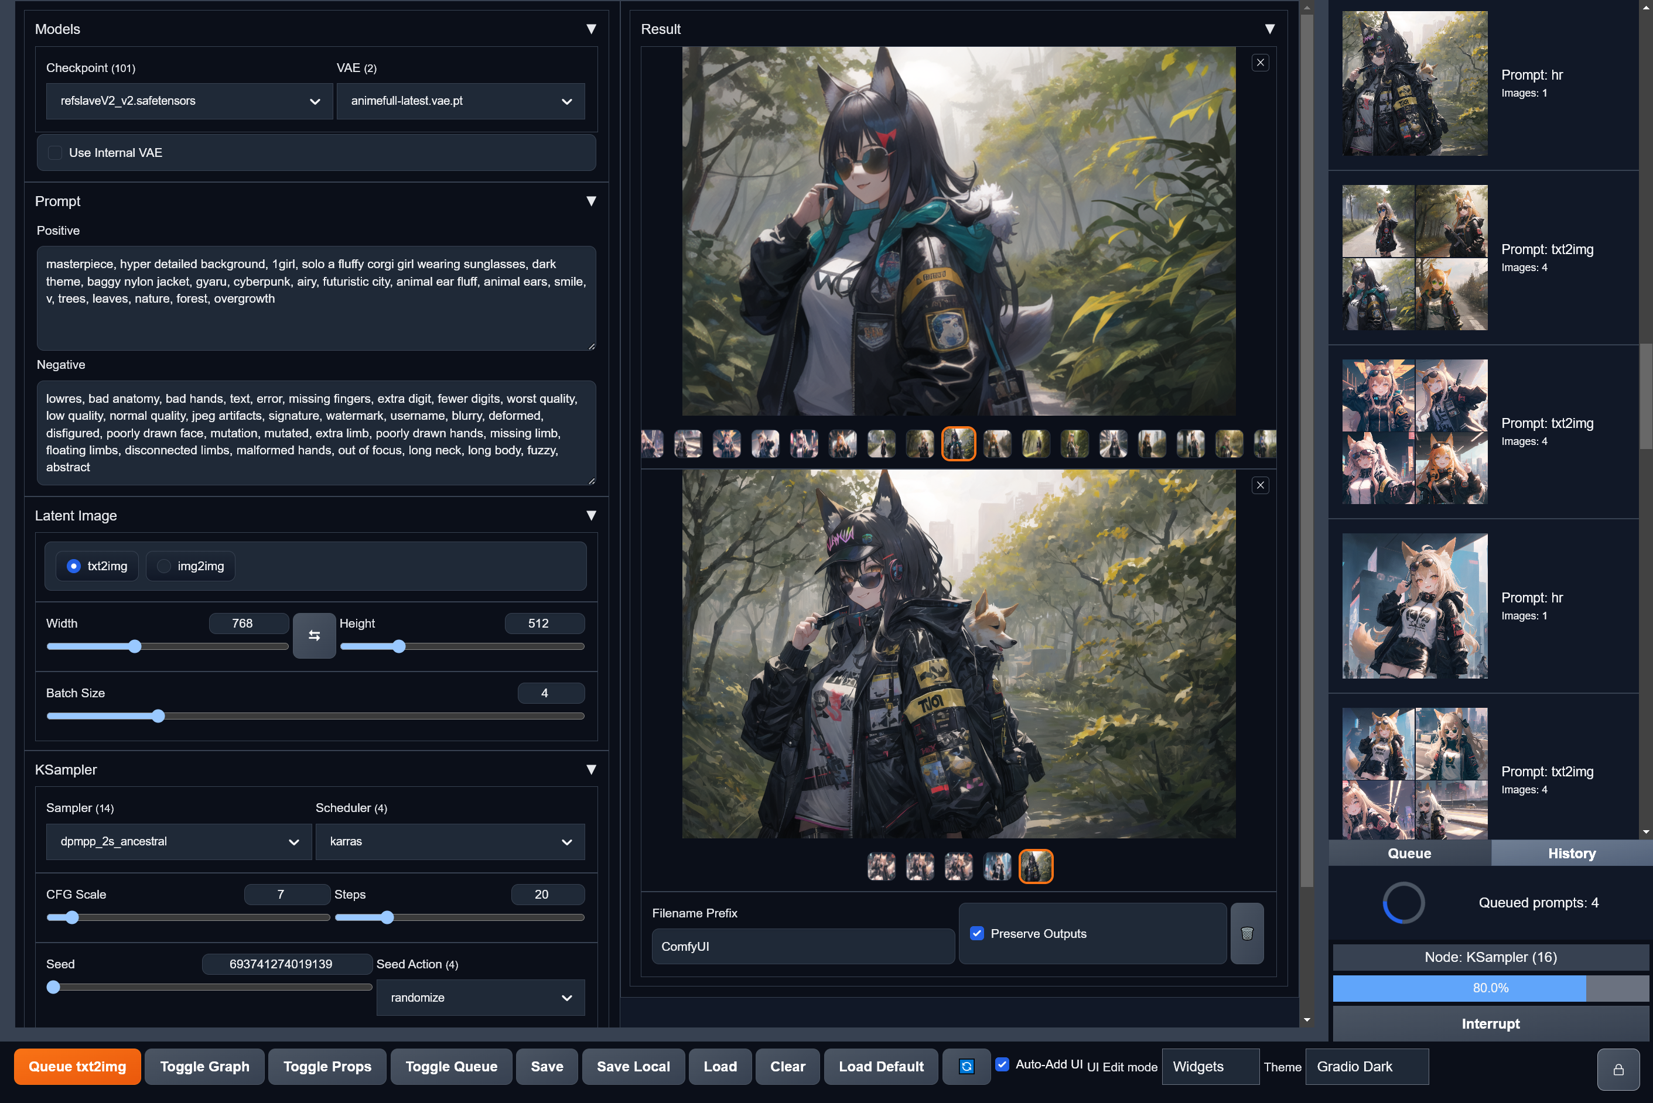Click the Toggle Graph button

pos(206,1066)
